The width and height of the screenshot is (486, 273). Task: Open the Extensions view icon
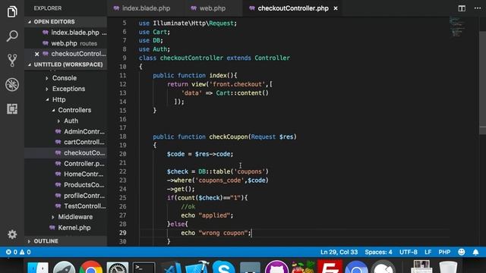(x=12, y=108)
